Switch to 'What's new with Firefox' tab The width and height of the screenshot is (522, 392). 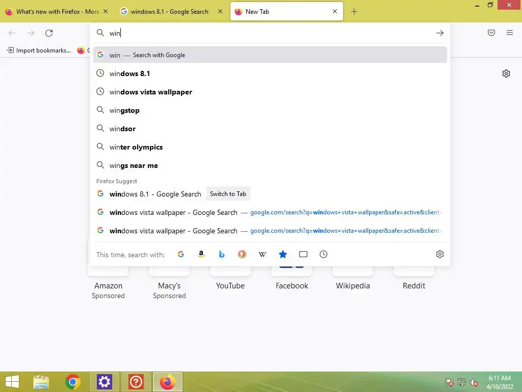57,11
